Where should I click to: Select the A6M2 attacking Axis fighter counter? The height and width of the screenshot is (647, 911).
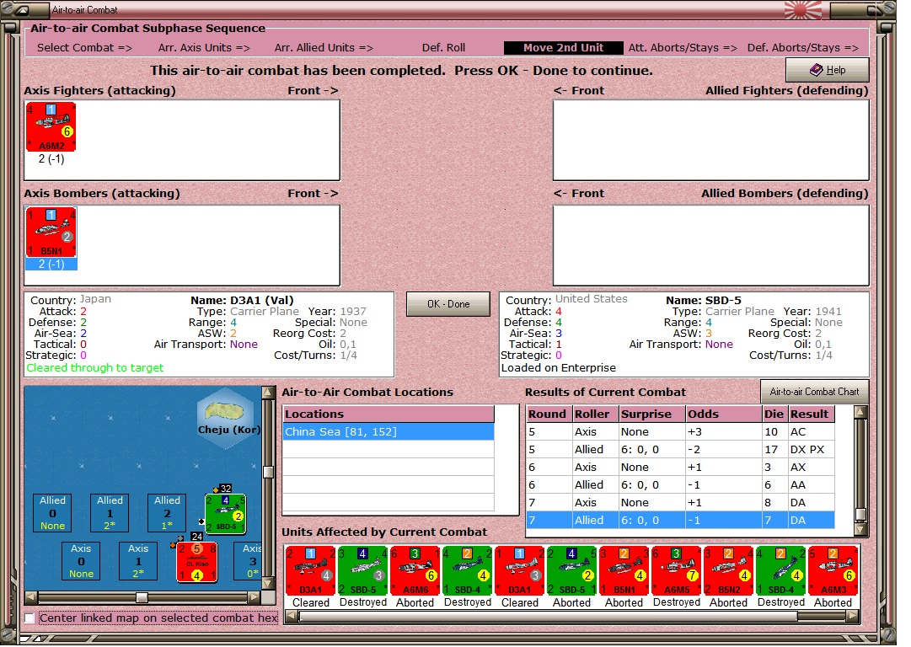point(51,126)
